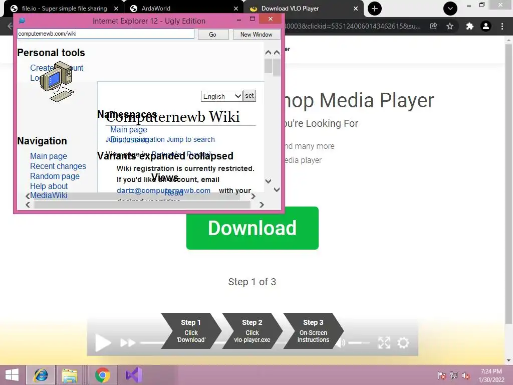Viewport: 513px width, 385px height.
Task: Open File Explorer from taskbar
Action: click(x=70, y=375)
